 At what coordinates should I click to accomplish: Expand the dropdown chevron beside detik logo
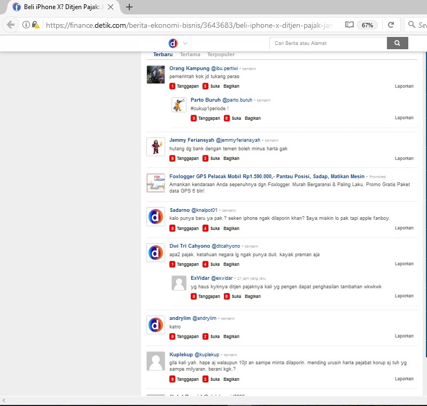tap(185, 43)
